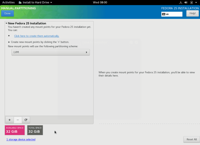Click the pink Available Space box
Viewport: 200px width, 145px height.
15,130
